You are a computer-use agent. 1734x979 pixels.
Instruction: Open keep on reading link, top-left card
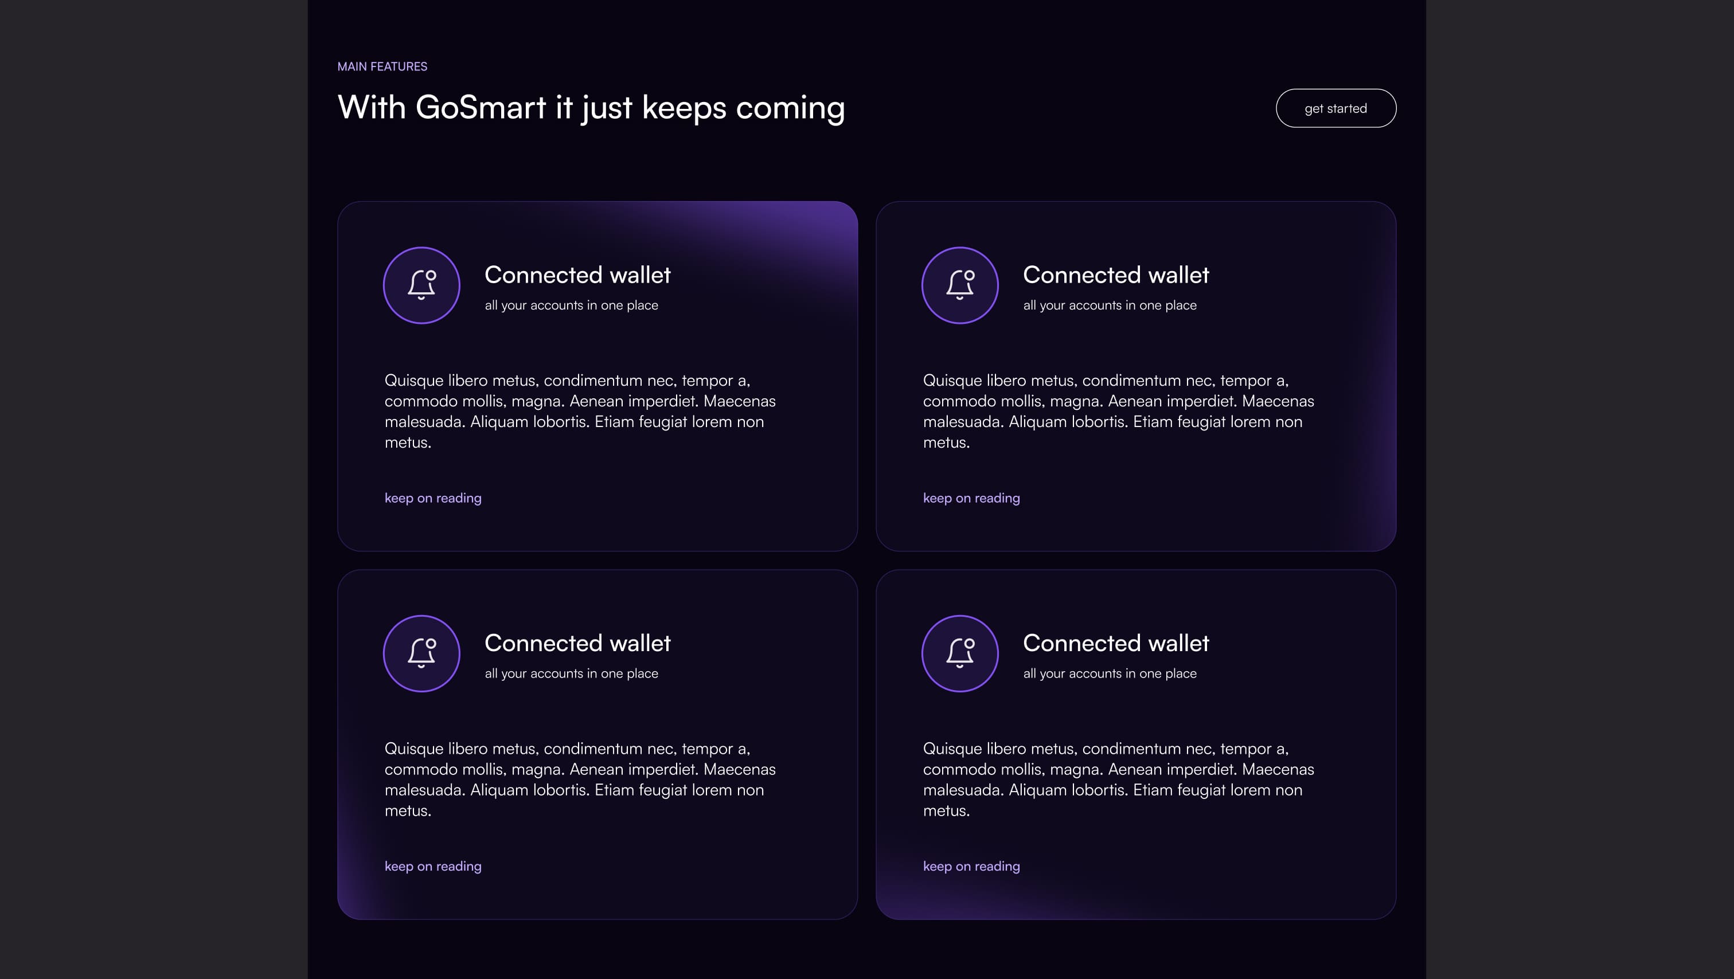(x=433, y=498)
